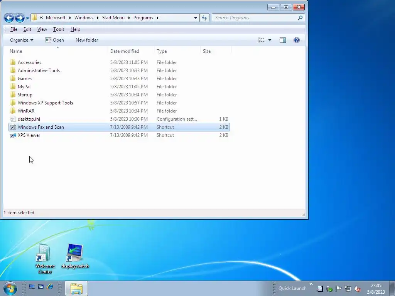The image size is (395, 296).
Task: Click the security shield tray icon
Action: tap(329, 289)
